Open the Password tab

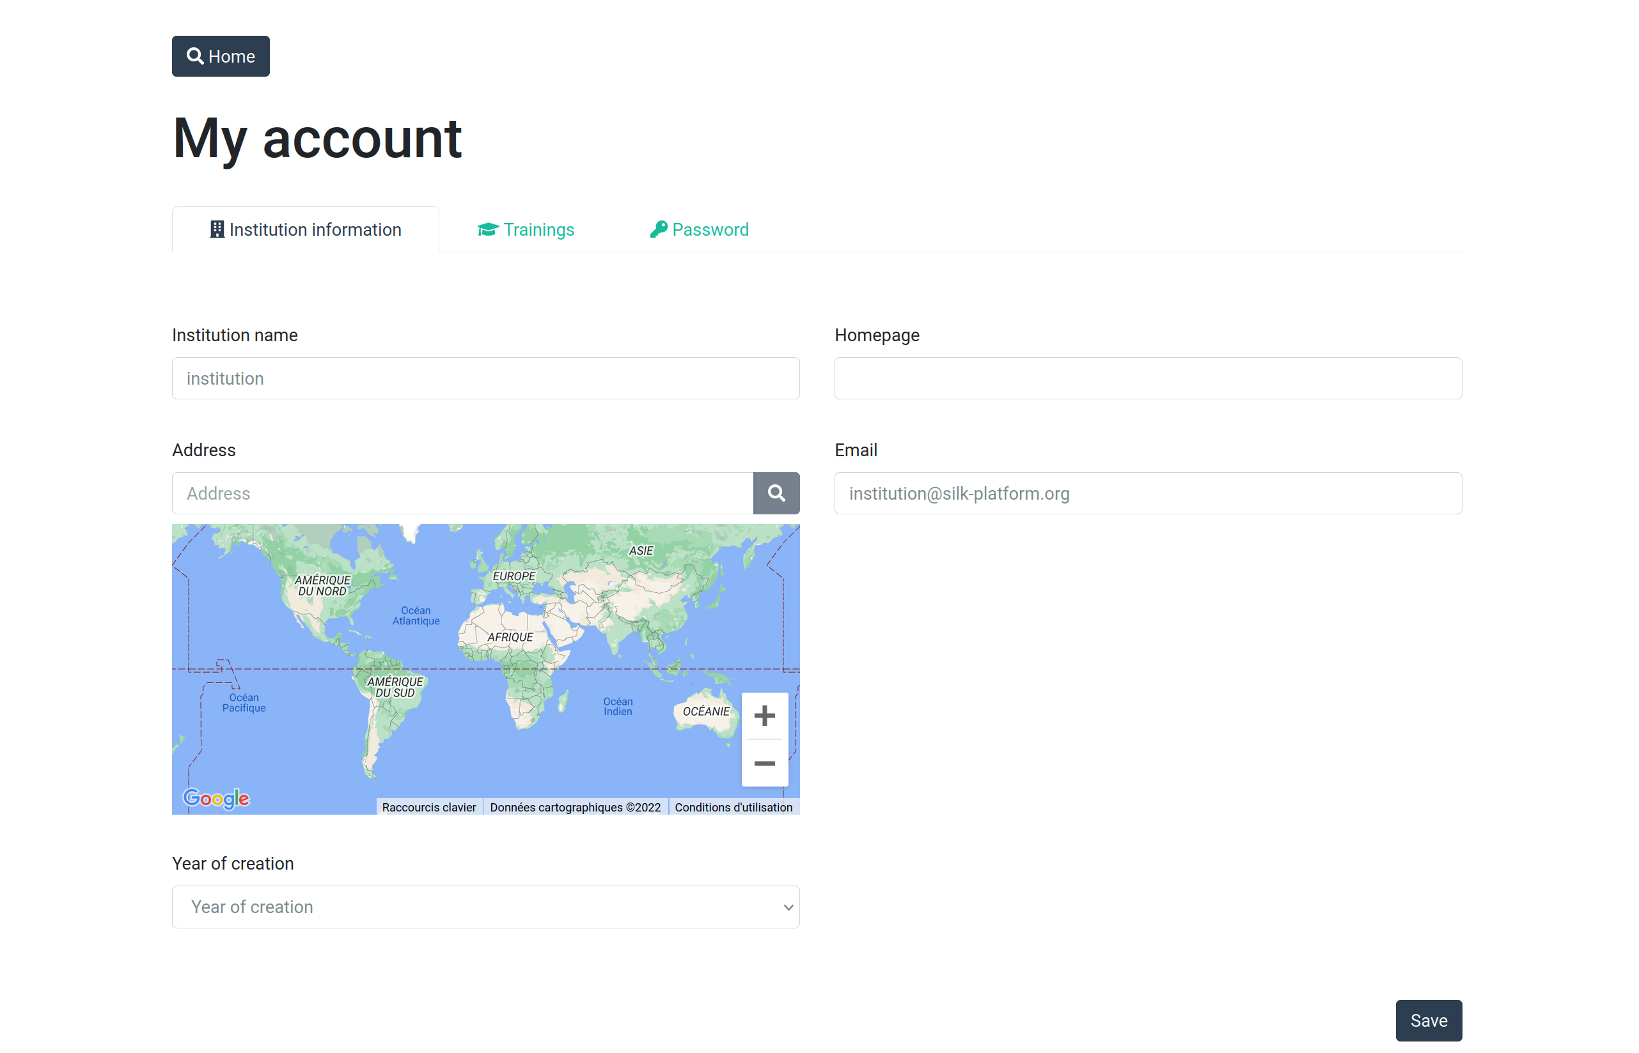click(710, 230)
